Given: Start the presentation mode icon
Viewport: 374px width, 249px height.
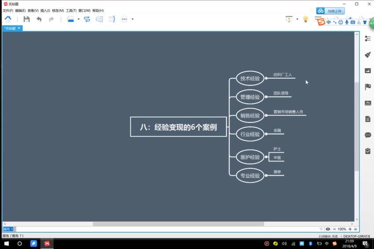Looking at the screenshot, I should coord(289,19).
